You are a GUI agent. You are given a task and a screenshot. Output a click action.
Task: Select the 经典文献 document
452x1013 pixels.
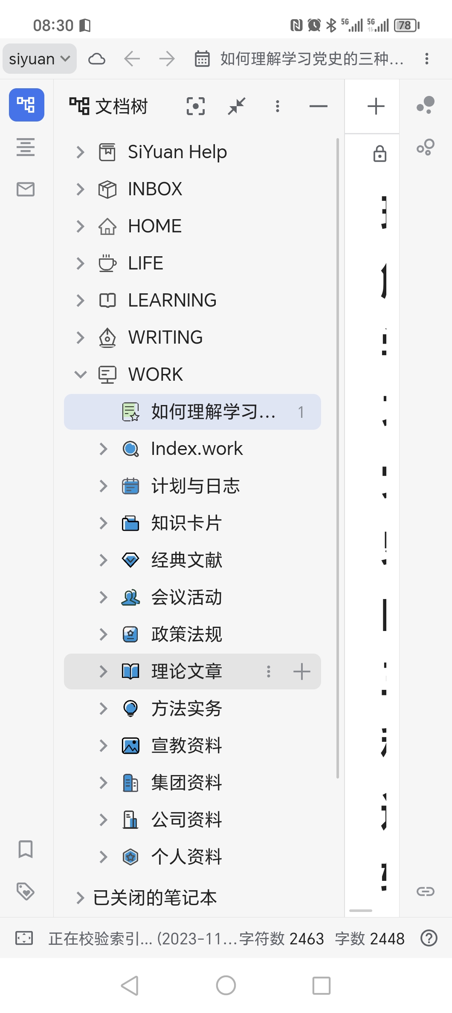187,560
